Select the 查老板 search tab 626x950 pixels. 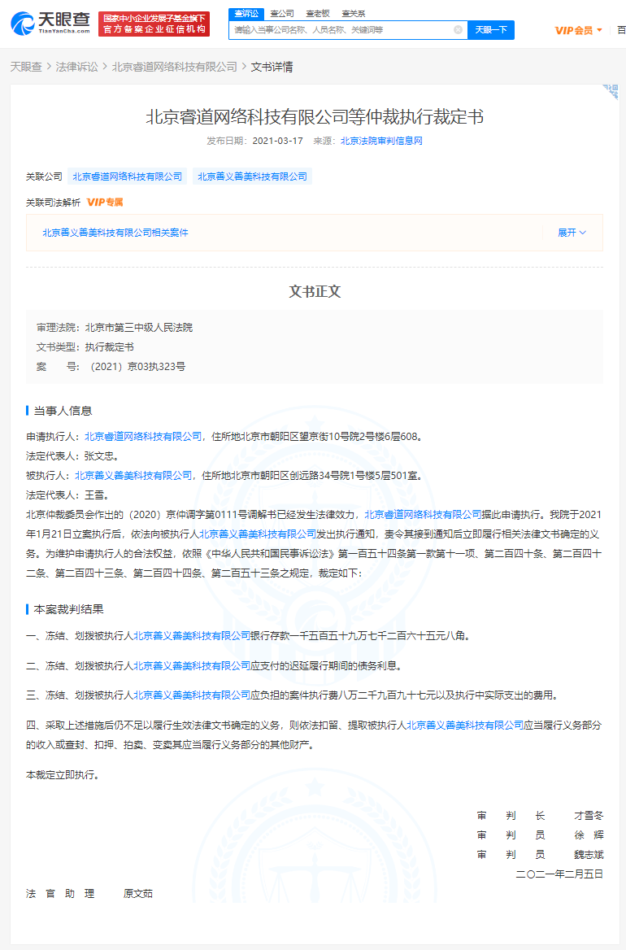(x=318, y=13)
